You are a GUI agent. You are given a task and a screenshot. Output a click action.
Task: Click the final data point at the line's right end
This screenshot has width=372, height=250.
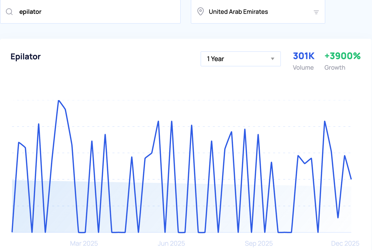pyautogui.click(x=351, y=179)
